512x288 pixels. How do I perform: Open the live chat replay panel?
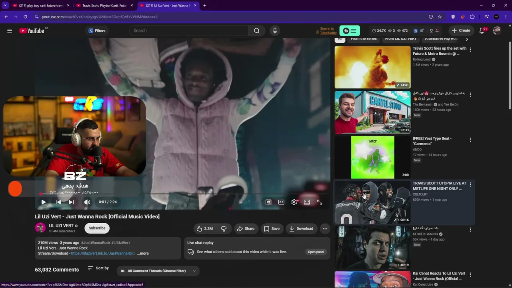pyautogui.click(x=316, y=252)
